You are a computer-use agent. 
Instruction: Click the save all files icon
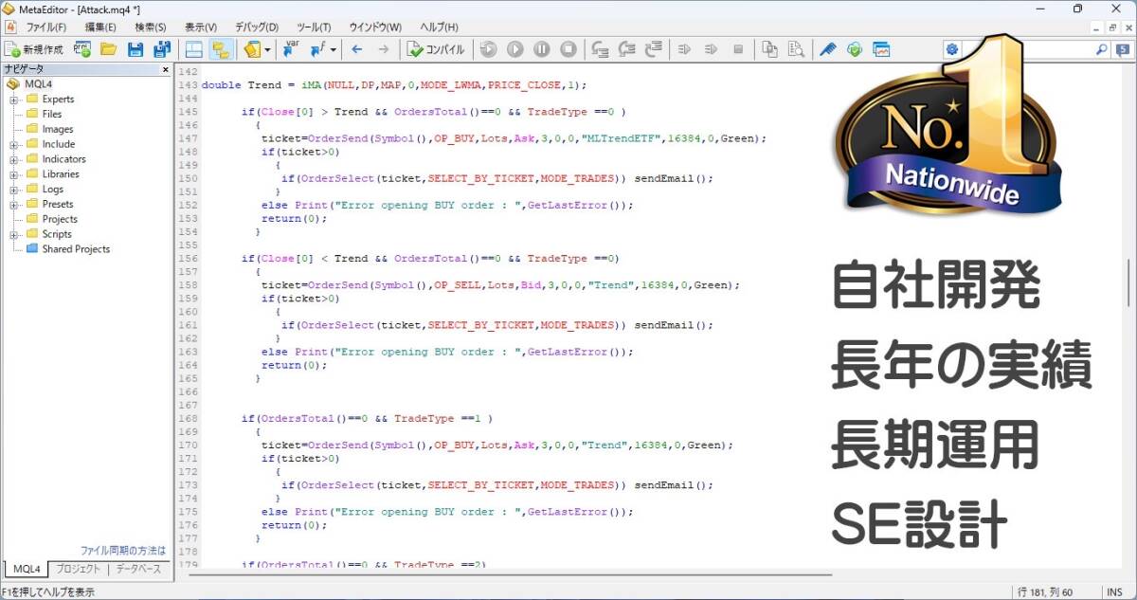[161, 49]
